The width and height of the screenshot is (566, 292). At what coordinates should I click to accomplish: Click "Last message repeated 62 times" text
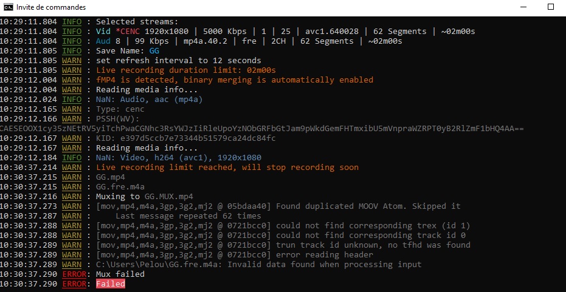(179, 216)
